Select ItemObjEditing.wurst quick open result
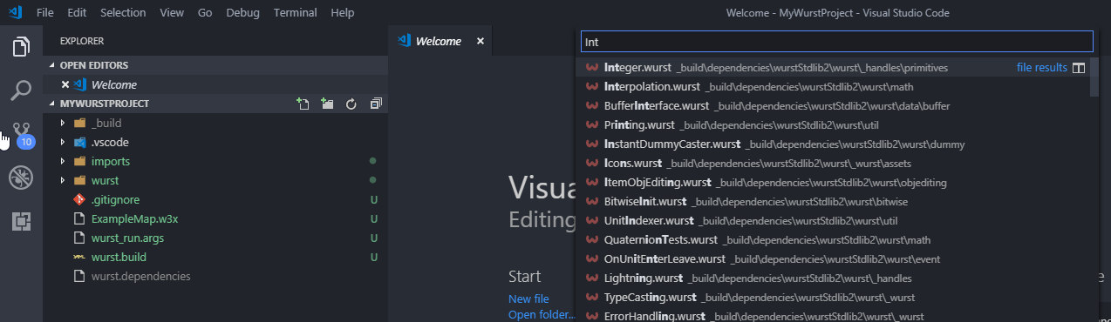The height and width of the screenshot is (322, 1111). pyautogui.click(x=833, y=182)
